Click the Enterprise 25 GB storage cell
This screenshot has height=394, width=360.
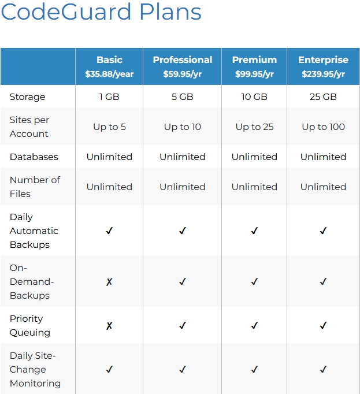coord(323,97)
